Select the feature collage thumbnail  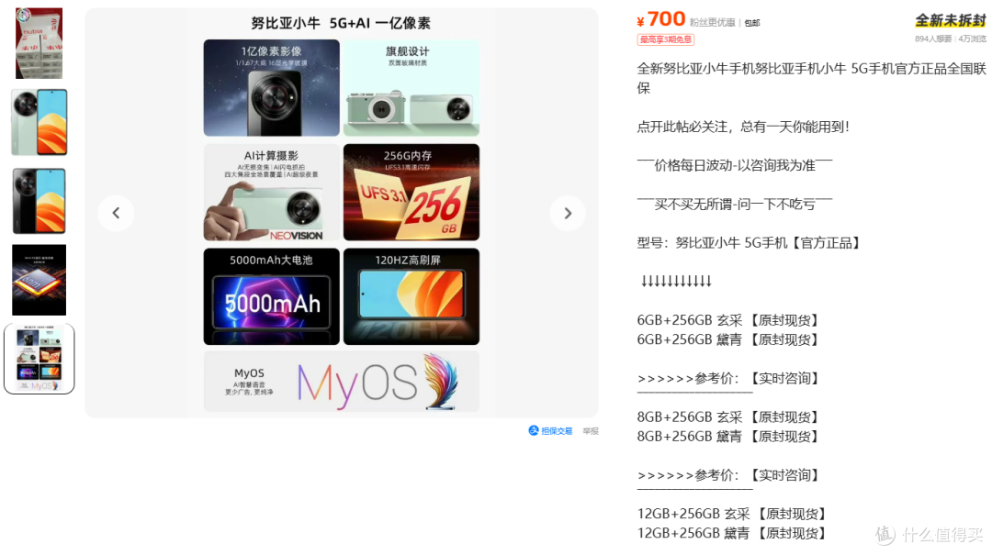coord(39,359)
